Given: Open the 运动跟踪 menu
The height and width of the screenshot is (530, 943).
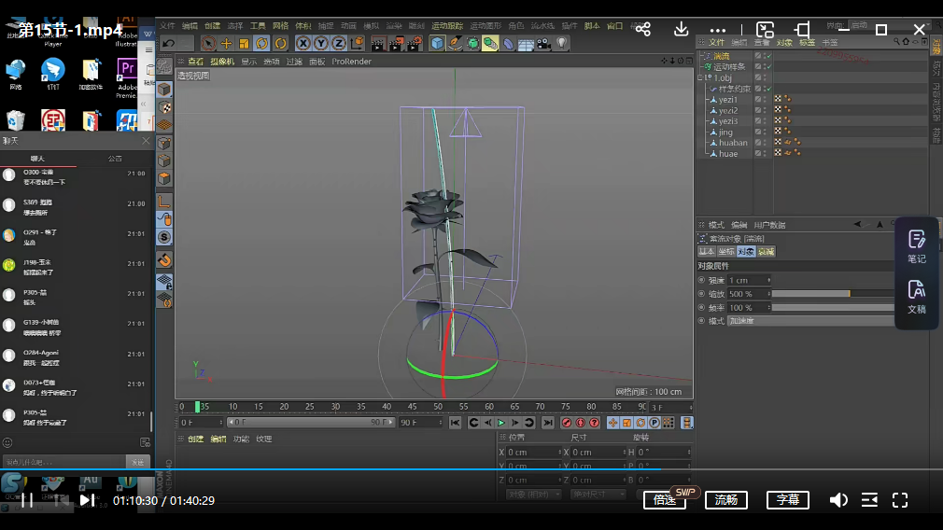Looking at the screenshot, I should [x=447, y=26].
